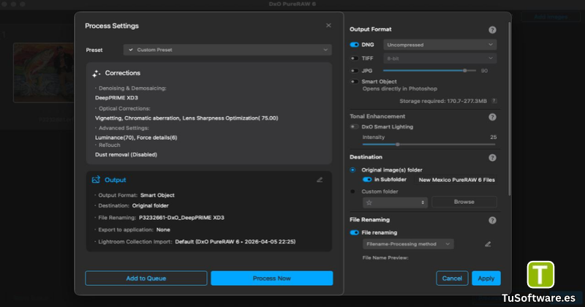This screenshot has height=307, width=585.
Task: Click Process Now button
Action: 271,278
